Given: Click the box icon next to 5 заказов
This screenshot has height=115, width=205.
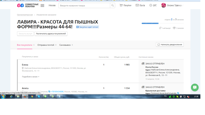Looking at the screenshot, I should pyautogui.click(x=174, y=28).
